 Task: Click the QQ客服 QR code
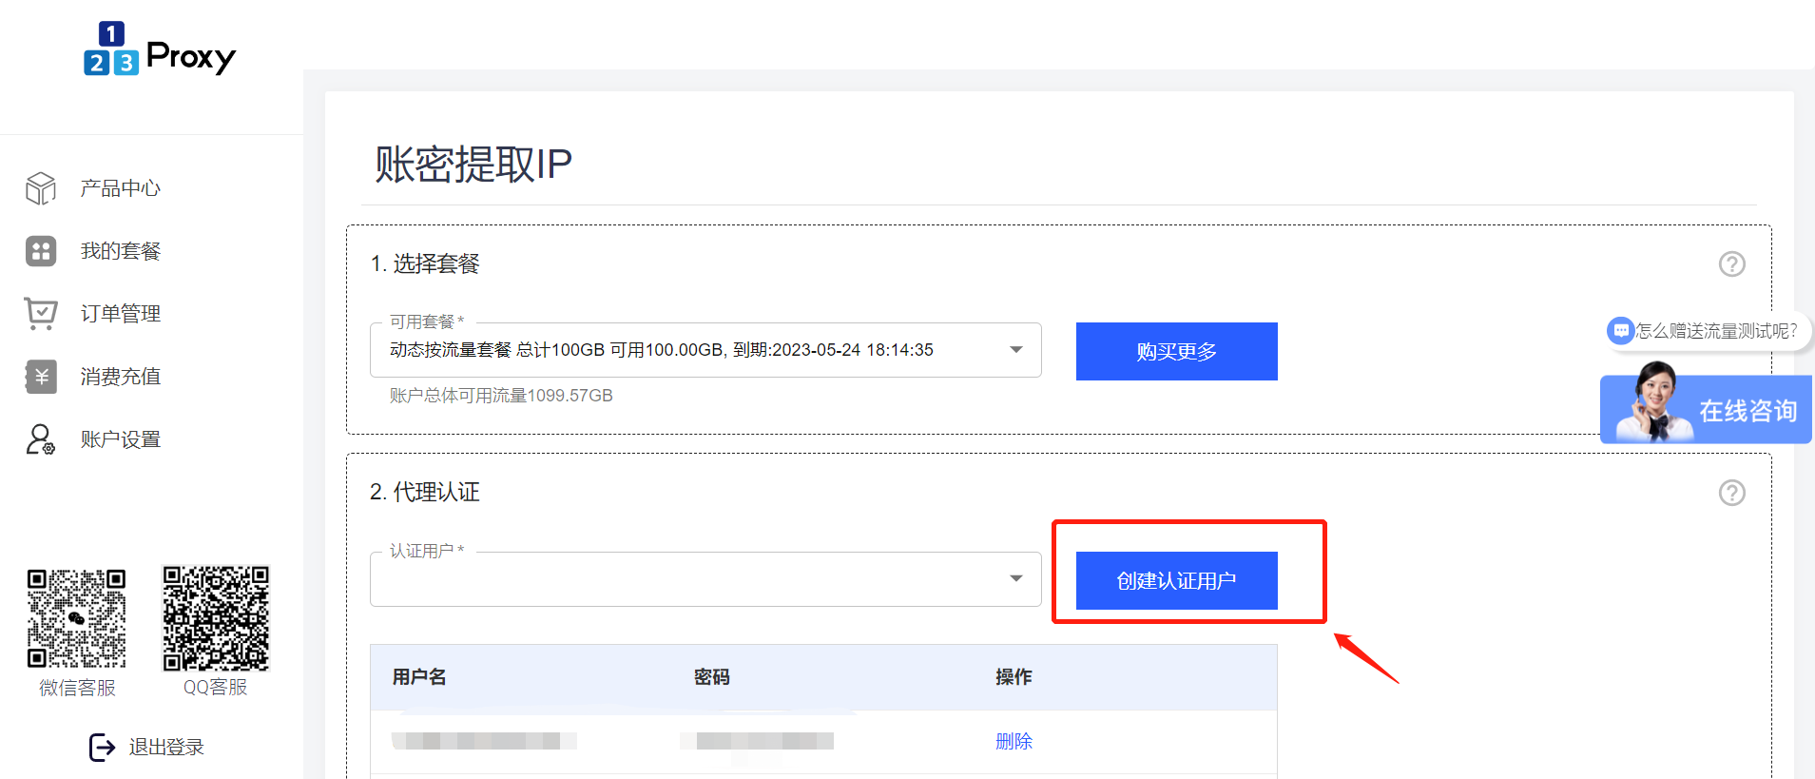[x=216, y=618]
